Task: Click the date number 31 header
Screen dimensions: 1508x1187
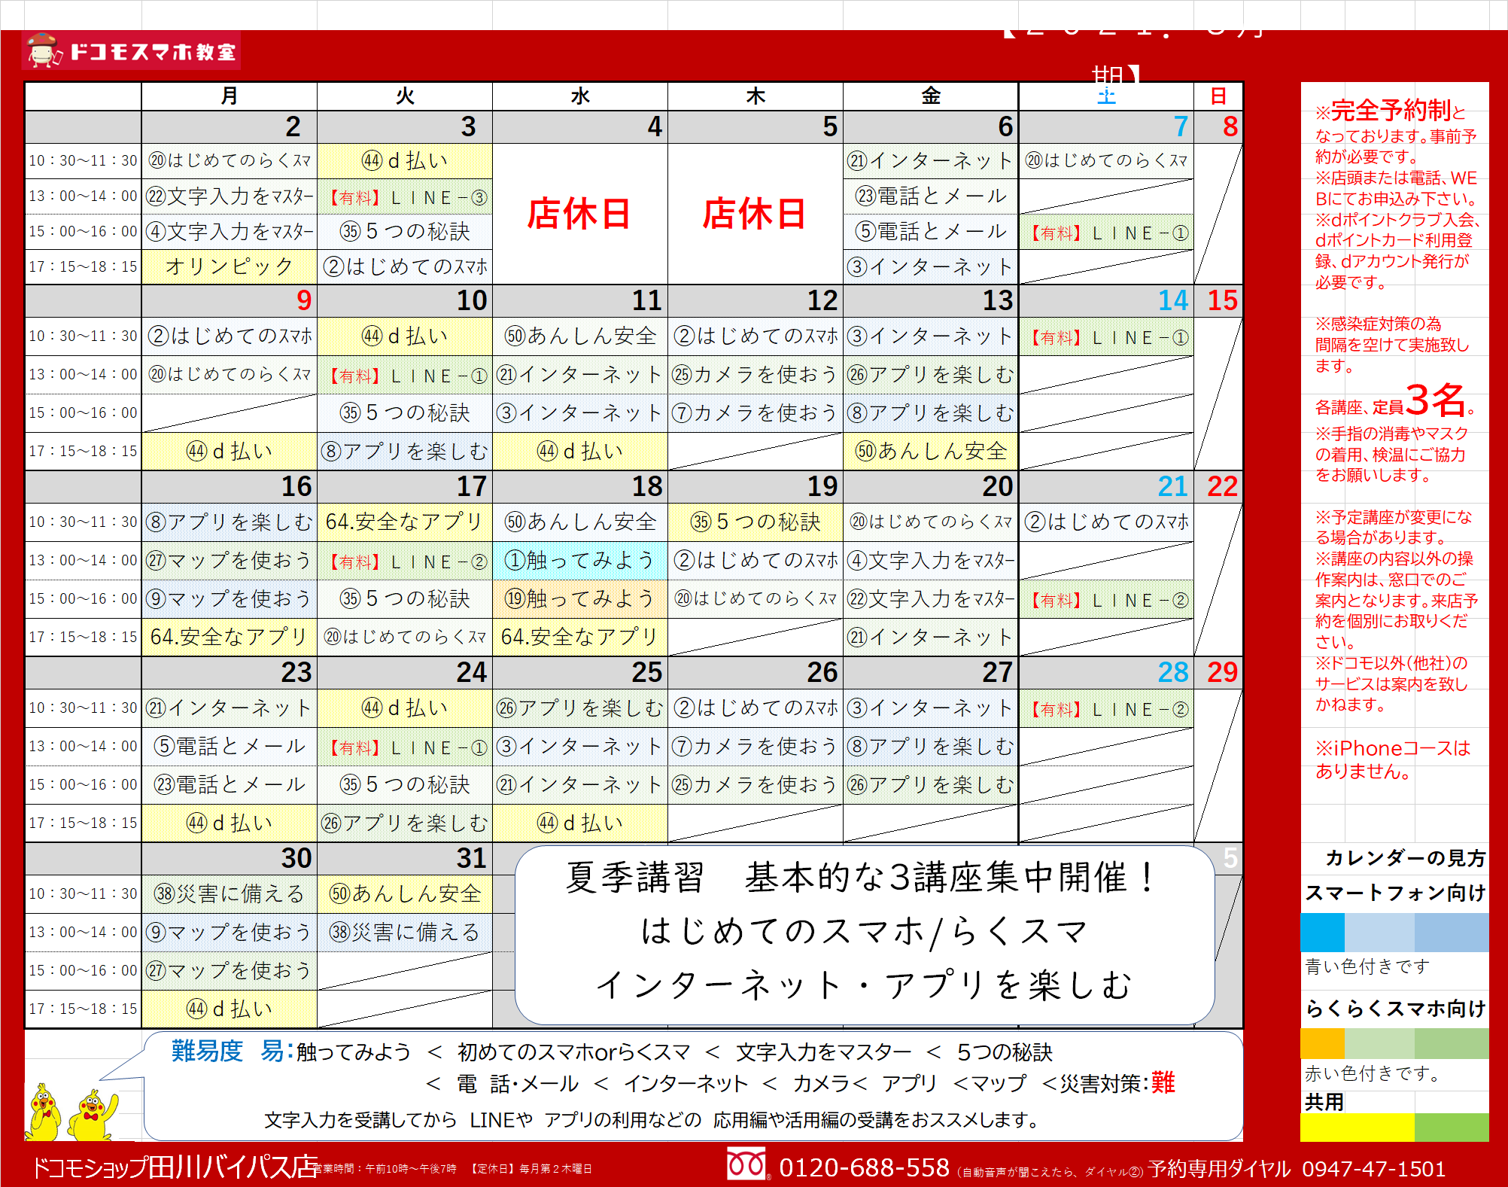Action: click(x=471, y=858)
